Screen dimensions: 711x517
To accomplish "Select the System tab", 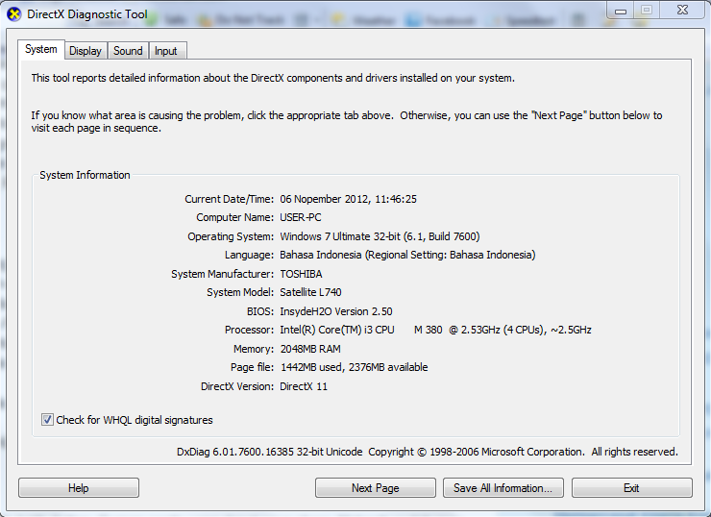I will (x=41, y=49).
